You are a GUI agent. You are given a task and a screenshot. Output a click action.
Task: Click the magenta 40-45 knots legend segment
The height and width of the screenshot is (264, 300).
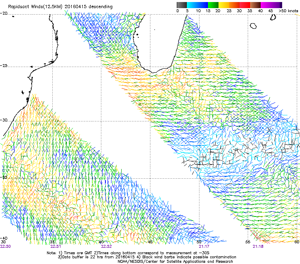tap(266, 5)
